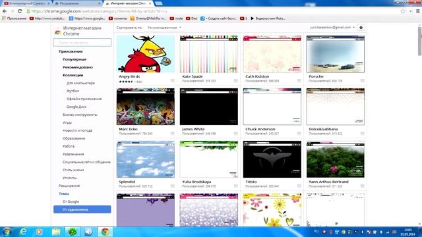Open the Ответы@Mail.Ru bookmark
This screenshot has height=237, width=422.
(x=148, y=18)
